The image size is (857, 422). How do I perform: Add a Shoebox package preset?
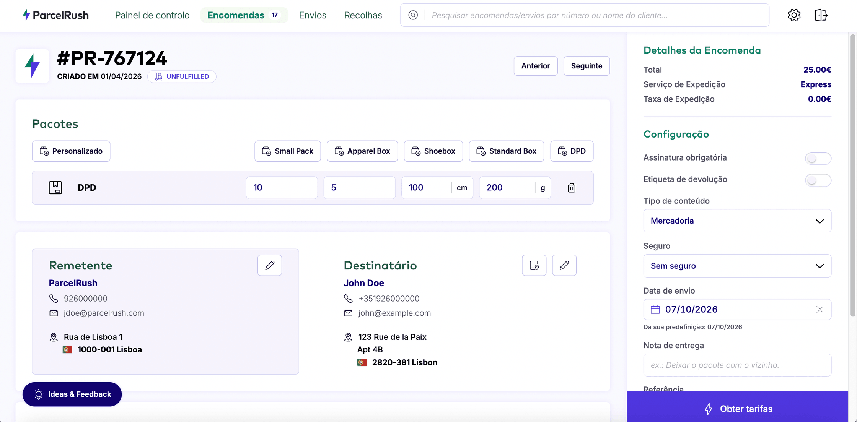pyautogui.click(x=433, y=151)
